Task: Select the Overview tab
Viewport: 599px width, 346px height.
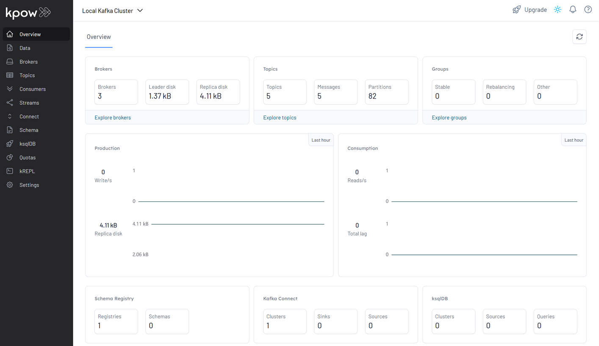Action: click(99, 37)
